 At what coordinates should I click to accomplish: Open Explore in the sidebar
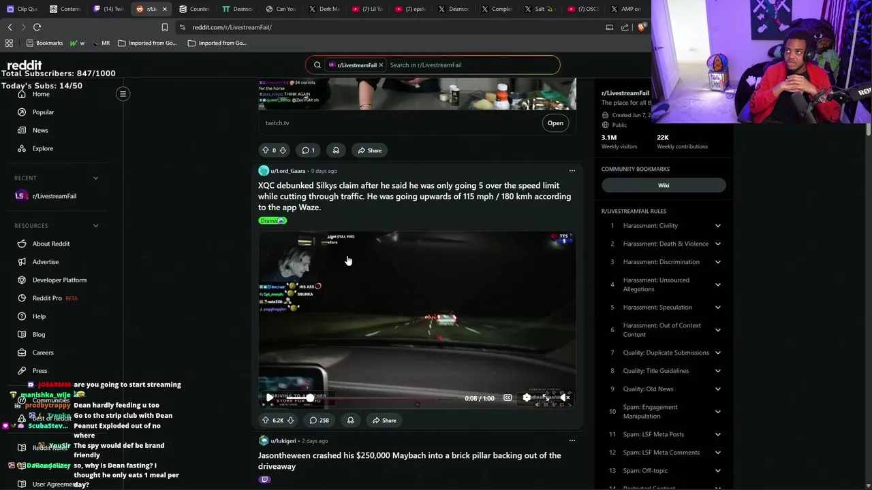(42, 148)
